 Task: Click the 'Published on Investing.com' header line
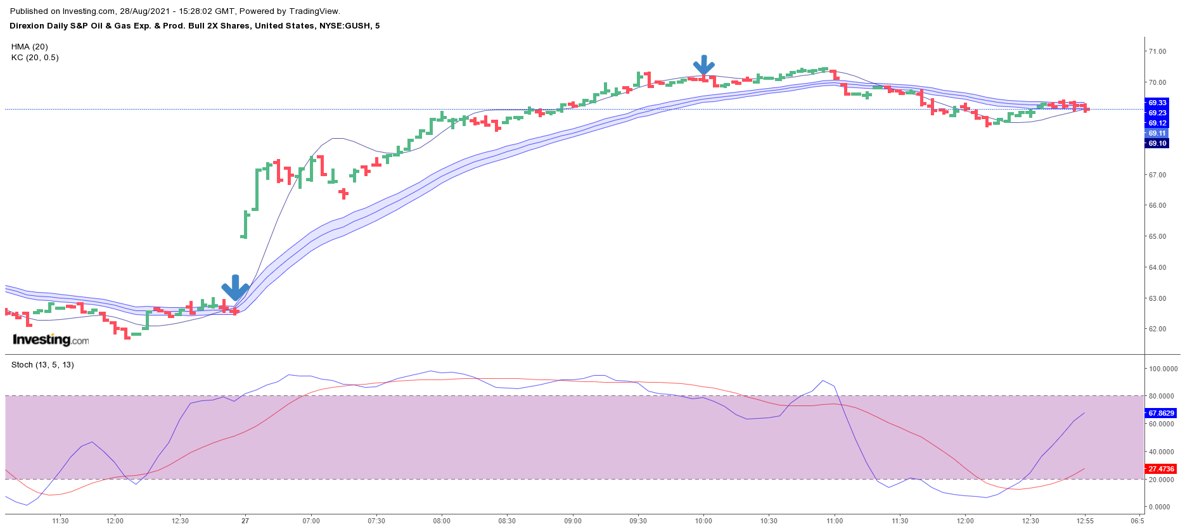click(175, 11)
